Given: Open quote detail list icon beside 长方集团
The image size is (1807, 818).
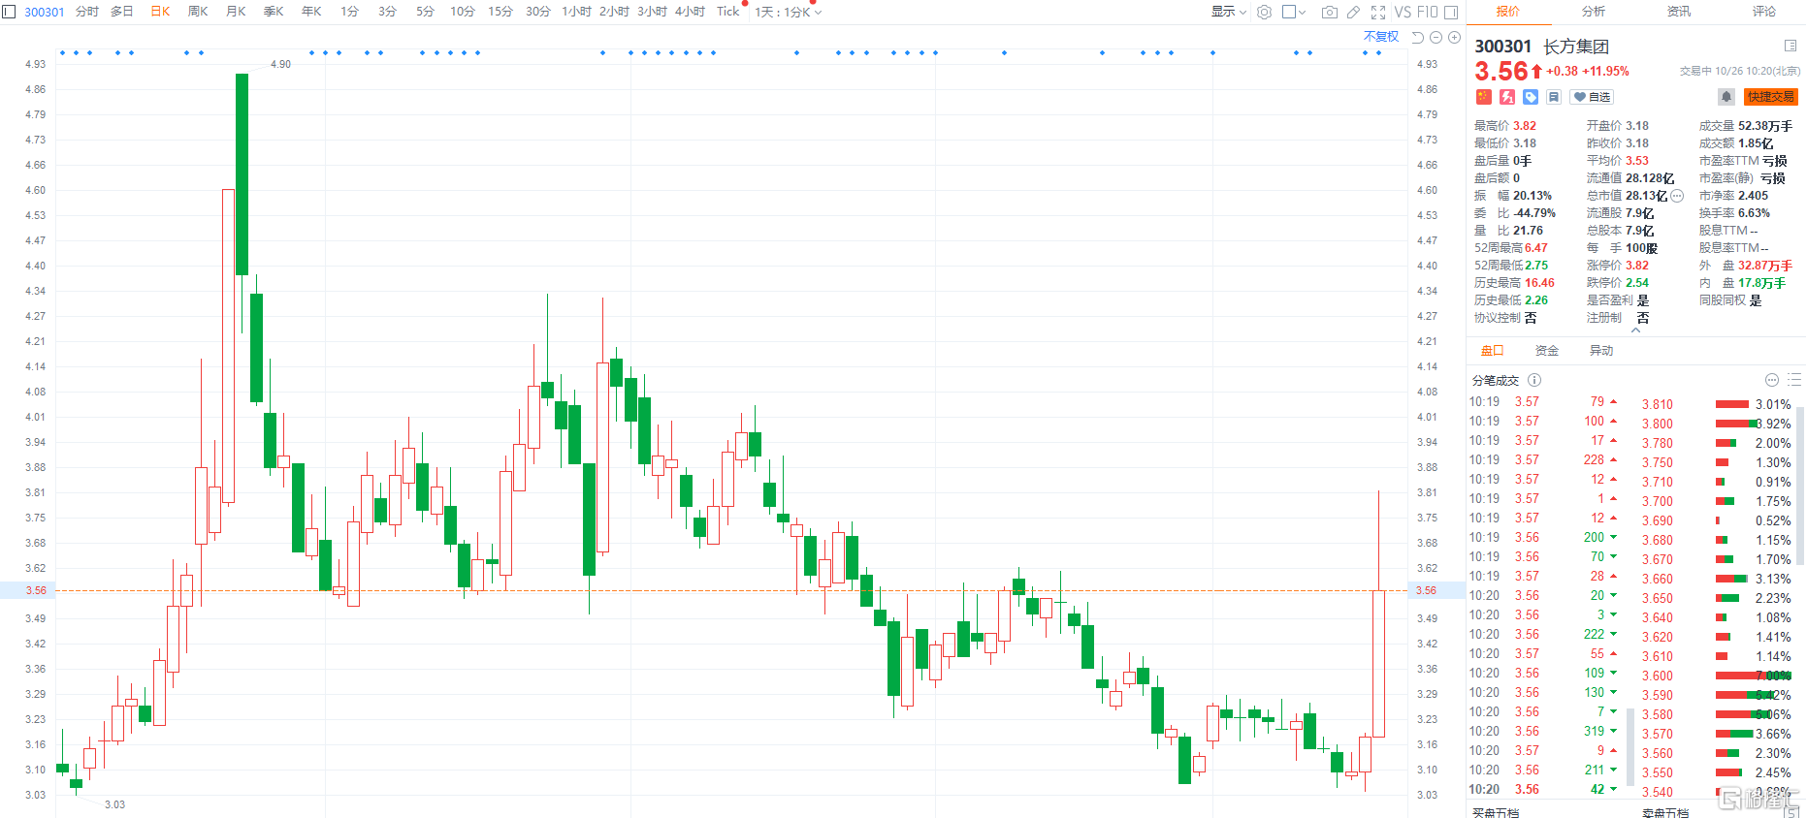Looking at the screenshot, I should [x=1791, y=46].
